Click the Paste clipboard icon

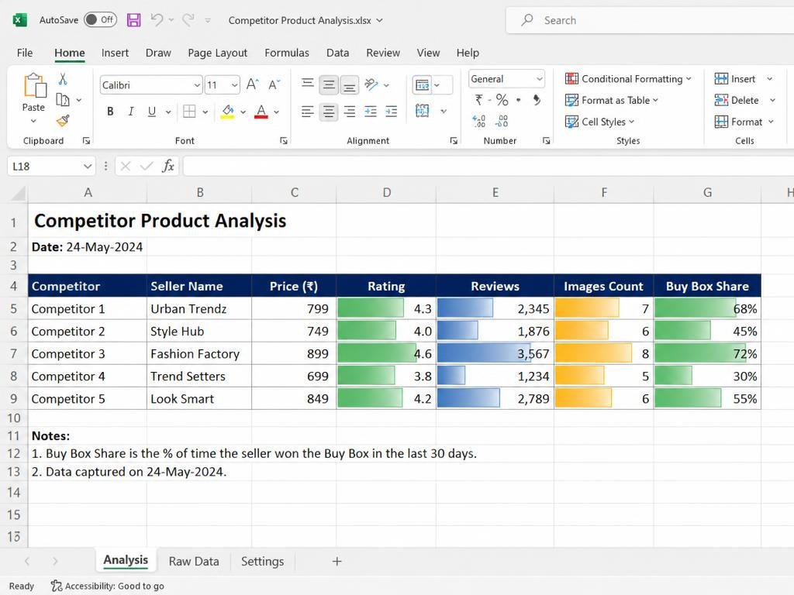[34, 85]
